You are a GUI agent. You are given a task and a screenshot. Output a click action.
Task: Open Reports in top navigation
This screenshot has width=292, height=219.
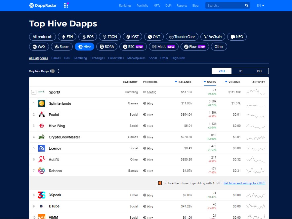(182, 6)
